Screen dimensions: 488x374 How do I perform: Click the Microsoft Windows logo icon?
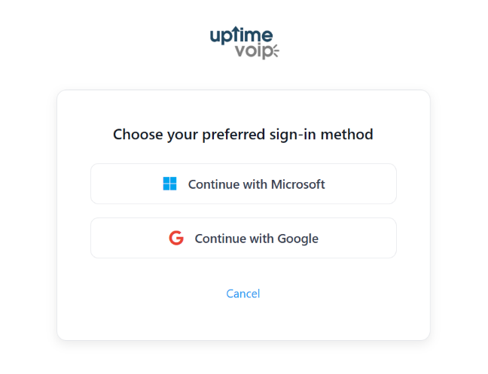tap(169, 184)
